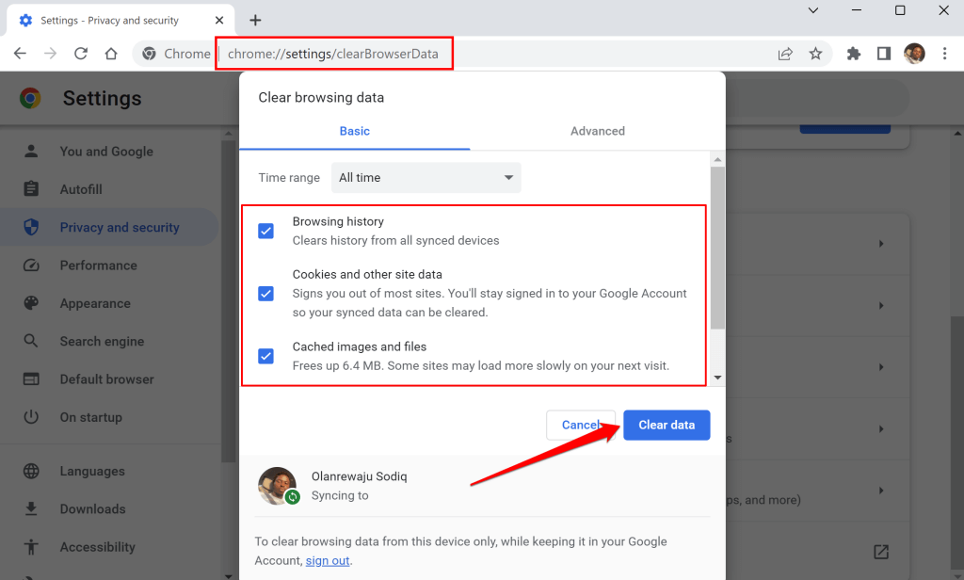The height and width of the screenshot is (580, 964).
Task: Toggle the browser side panel icon
Action: 884,54
